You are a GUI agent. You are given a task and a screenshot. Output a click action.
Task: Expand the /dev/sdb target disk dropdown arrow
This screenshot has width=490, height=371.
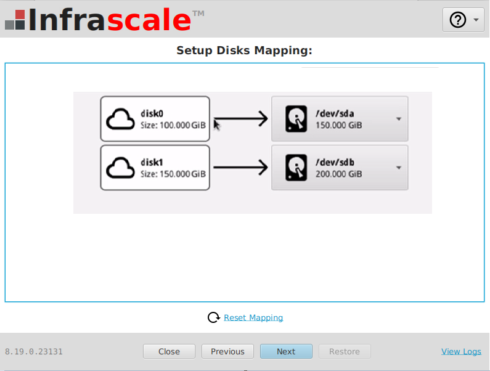pos(398,168)
